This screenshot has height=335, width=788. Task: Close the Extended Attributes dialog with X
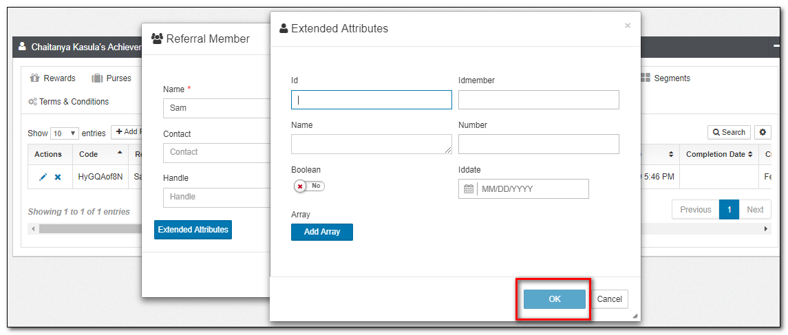pyautogui.click(x=627, y=25)
